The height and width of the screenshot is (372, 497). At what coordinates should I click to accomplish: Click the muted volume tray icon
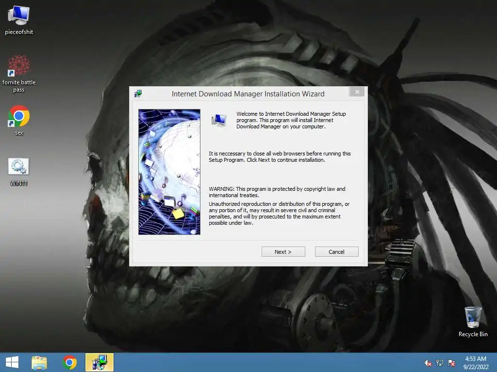428,363
